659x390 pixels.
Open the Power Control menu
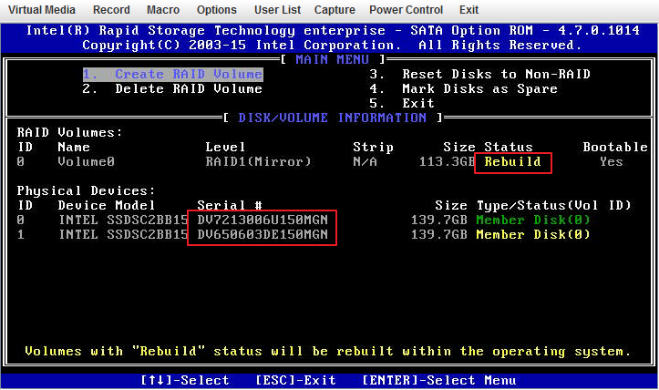pyautogui.click(x=406, y=10)
